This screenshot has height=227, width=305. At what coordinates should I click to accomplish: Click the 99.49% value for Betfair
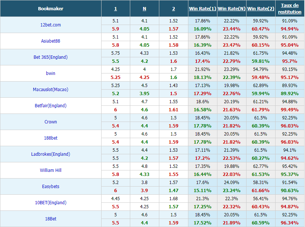(x=290, y=110)
